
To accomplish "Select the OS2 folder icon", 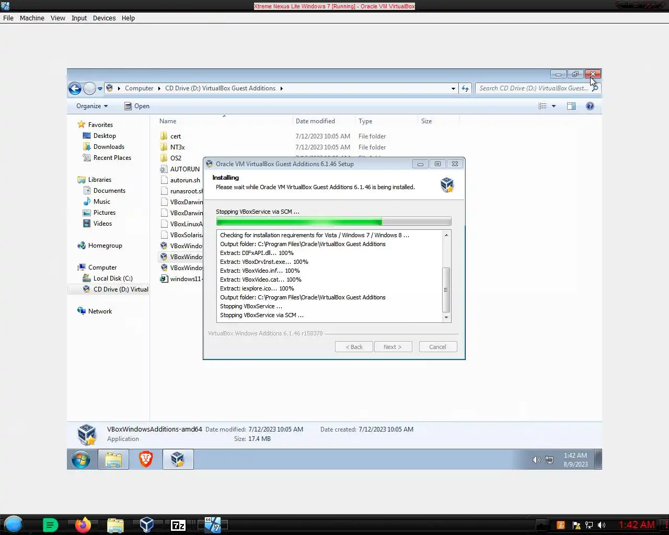I will (164, 158).
